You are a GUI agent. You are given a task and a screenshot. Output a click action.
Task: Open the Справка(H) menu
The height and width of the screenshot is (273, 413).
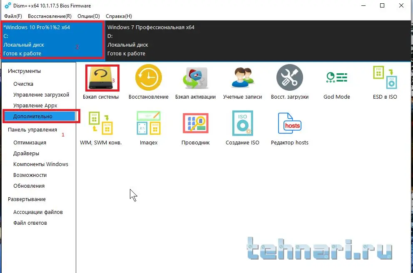pyautogui.click(x=119, y=16)
